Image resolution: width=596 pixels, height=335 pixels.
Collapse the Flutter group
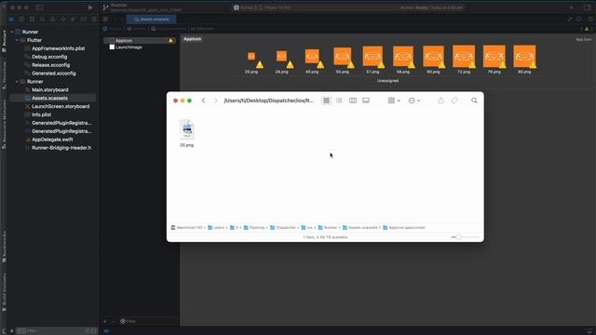pyautogui.click(x=17, y=40)
